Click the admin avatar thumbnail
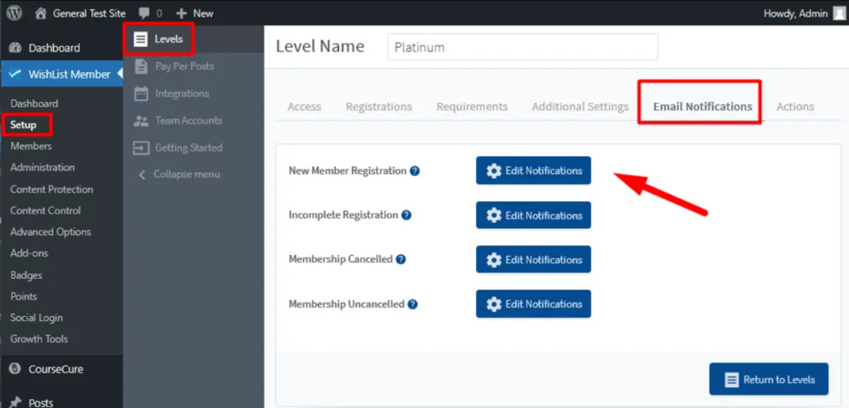 pyautogui.click(x=839, y=13)
